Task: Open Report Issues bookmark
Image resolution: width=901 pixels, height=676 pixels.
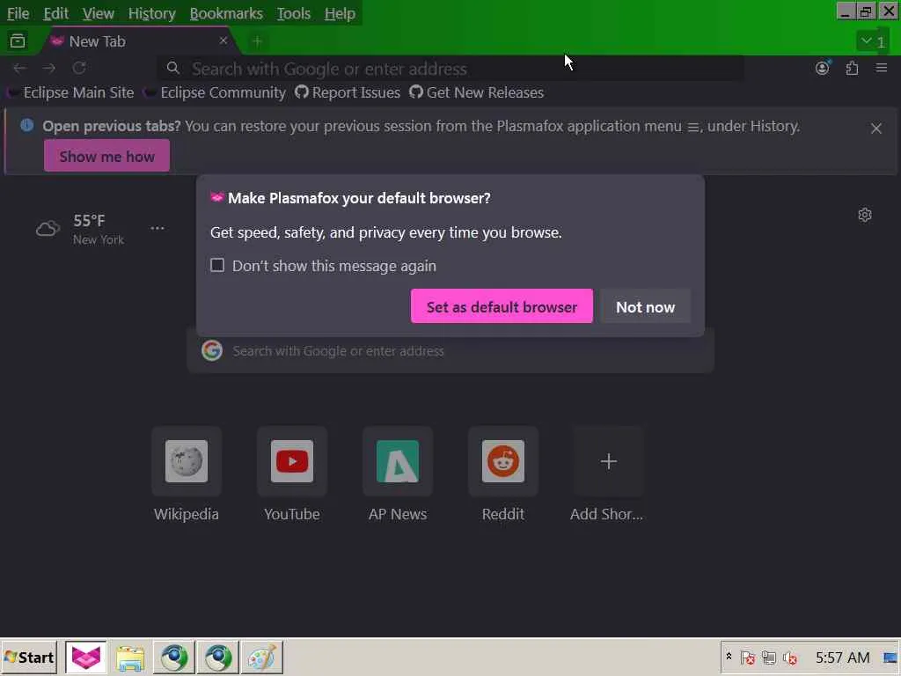Action: click(348, 92)
